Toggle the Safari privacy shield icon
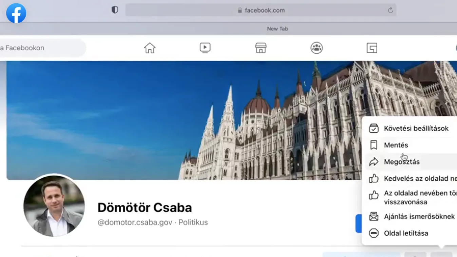The height and width of the screenshot is (257, 457). coord(115,10)
